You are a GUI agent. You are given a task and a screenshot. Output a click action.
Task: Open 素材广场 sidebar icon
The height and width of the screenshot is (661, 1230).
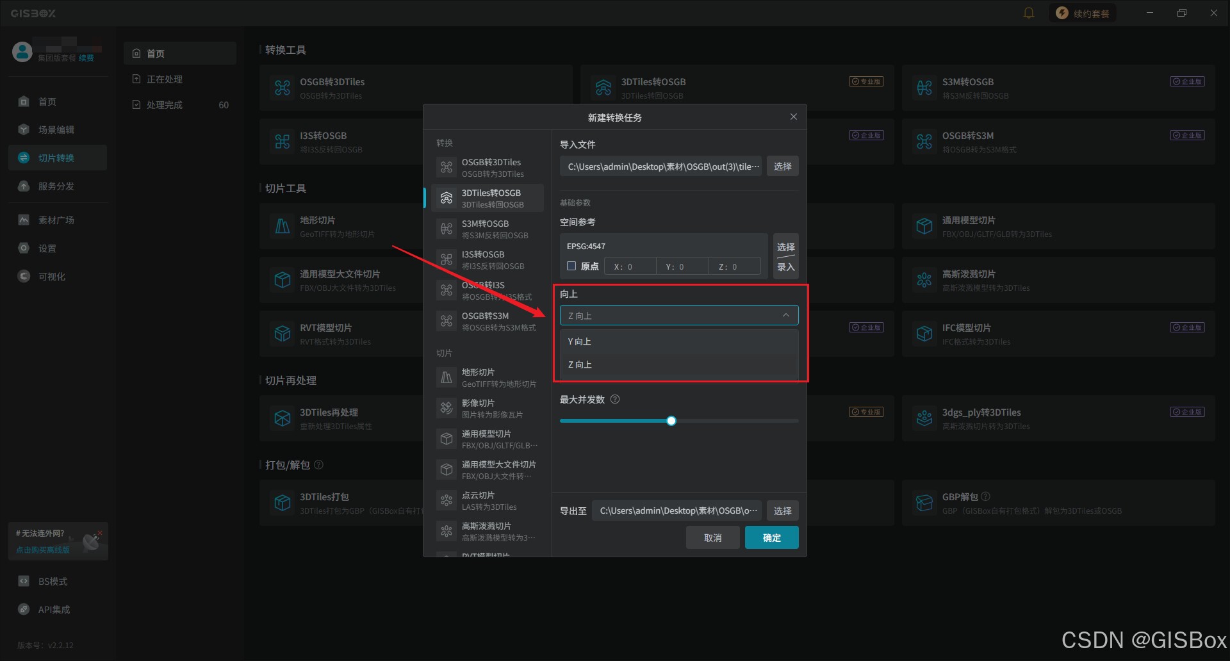tap(24, 220)
